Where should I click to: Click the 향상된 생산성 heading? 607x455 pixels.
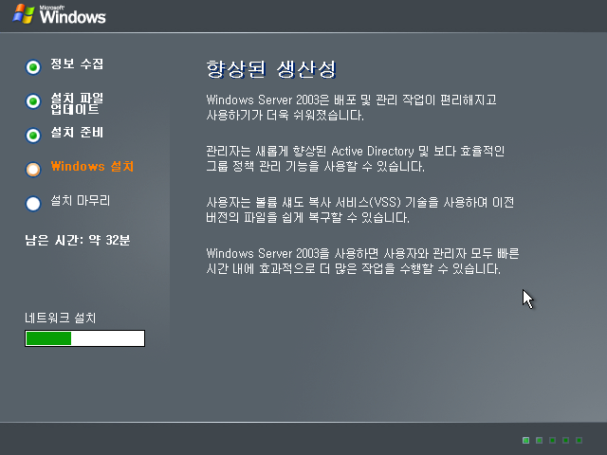(271, 69)
